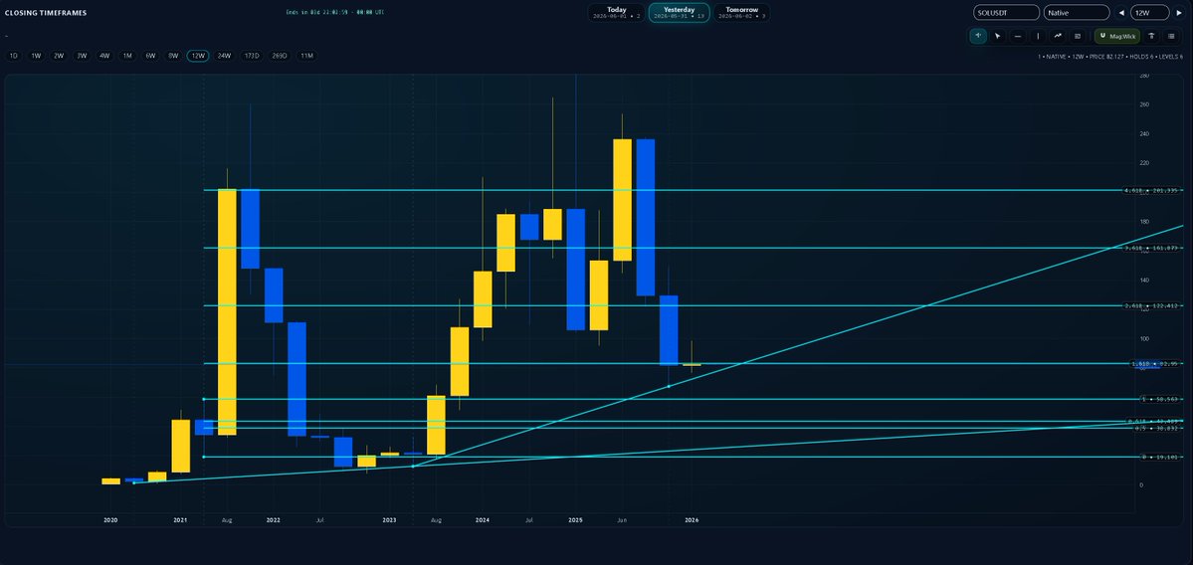The height and width of the screenshot is (565, 1193).
Task: Step to the previous timeframe arrow
Action: (x=1120, y=12)
